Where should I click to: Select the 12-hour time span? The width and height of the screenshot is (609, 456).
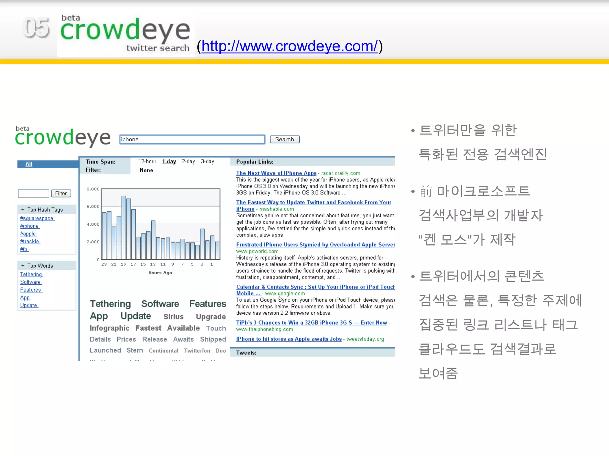[x=147, y=161]
